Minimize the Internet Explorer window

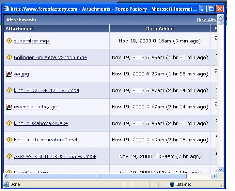click(203, 9)
